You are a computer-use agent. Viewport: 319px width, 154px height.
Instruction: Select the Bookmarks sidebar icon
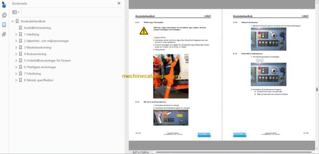pos(4,25)
